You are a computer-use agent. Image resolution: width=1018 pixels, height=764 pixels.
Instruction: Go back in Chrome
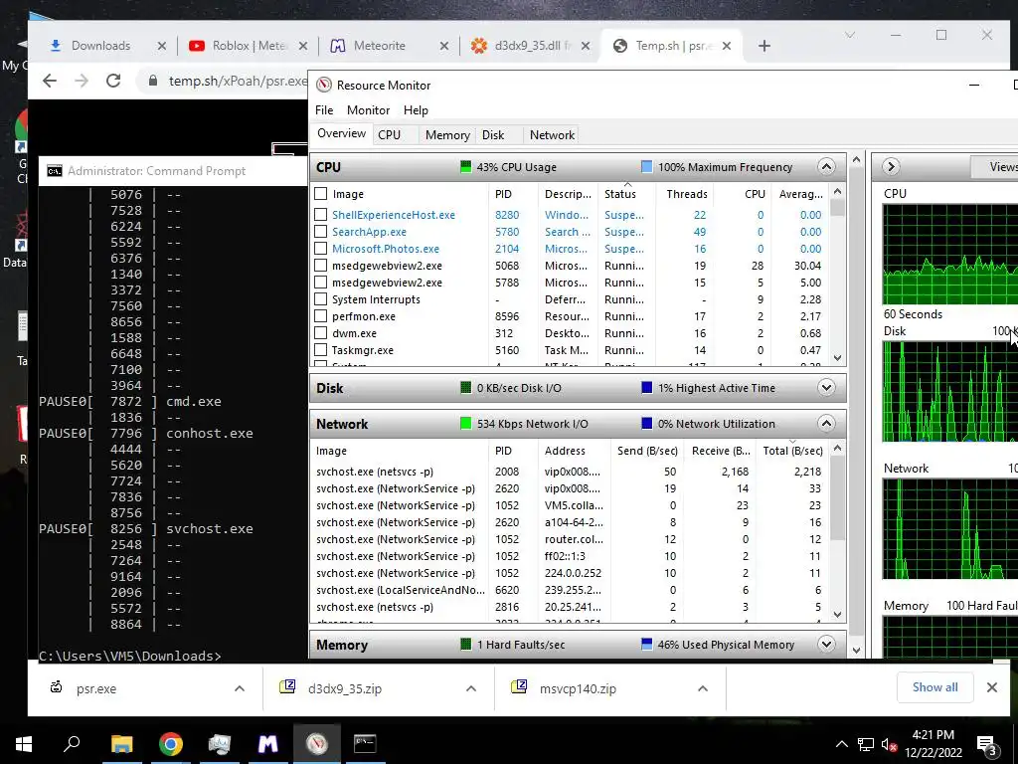click(50, 81)
